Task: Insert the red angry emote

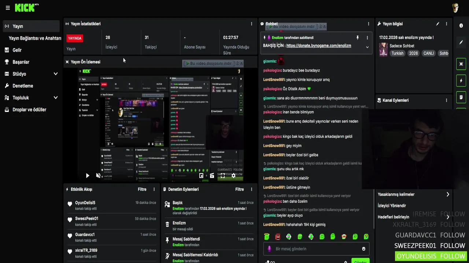Action: 278,237
